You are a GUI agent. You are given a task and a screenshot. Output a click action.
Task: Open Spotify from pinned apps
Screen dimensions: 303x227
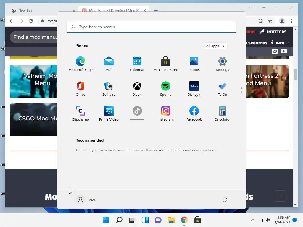[166, 89]
